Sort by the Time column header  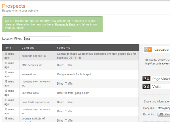(x=8, y=48)
